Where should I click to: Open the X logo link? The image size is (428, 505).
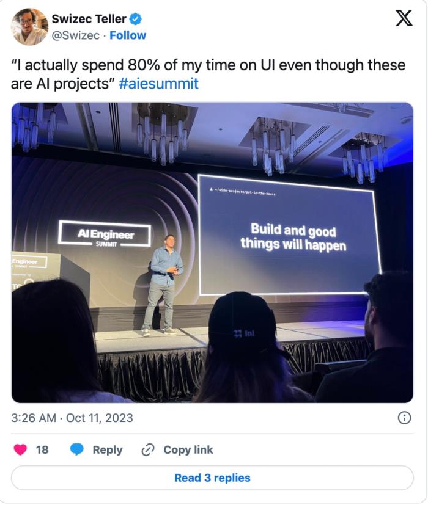[x=404, y=18]
